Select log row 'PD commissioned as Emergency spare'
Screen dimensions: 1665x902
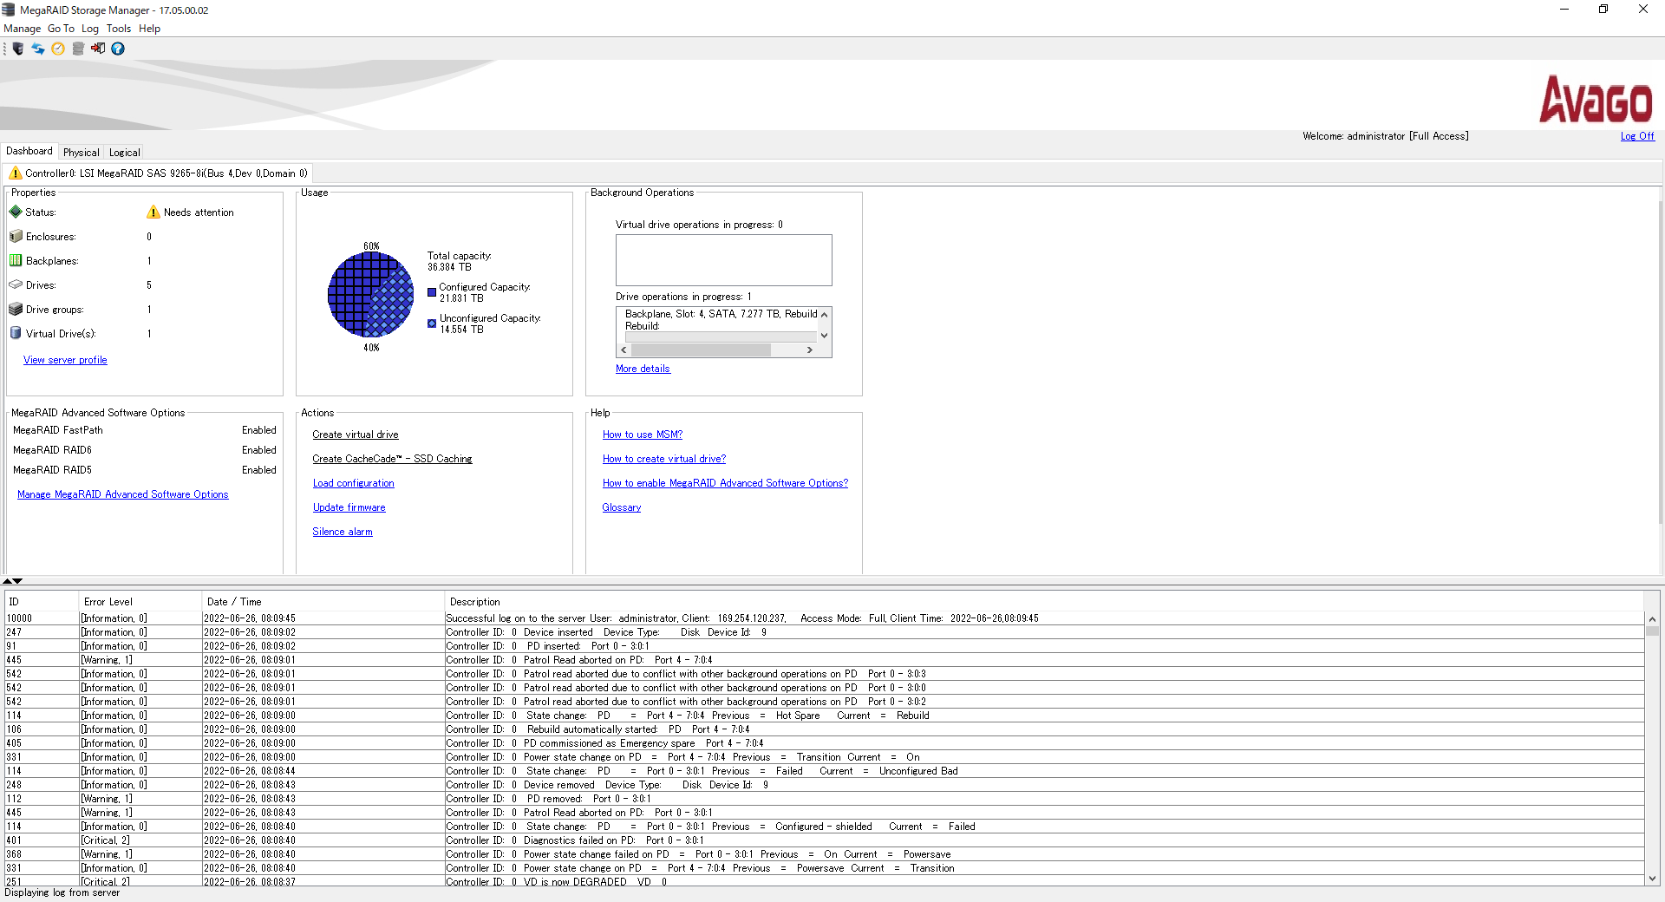point(824,743)
